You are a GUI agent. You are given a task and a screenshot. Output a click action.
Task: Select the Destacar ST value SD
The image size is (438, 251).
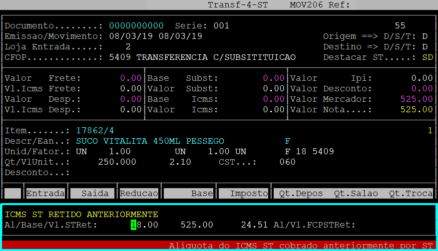[427, 57]
